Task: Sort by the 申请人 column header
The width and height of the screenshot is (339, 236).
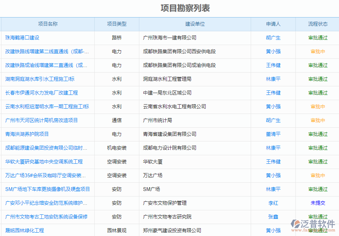Action: 273,24
